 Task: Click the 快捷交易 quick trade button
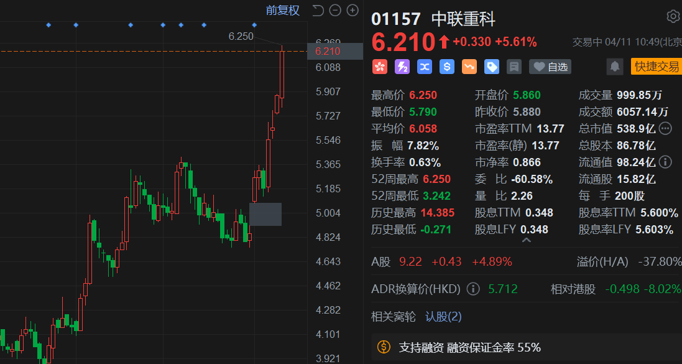[x=656, y=67]
